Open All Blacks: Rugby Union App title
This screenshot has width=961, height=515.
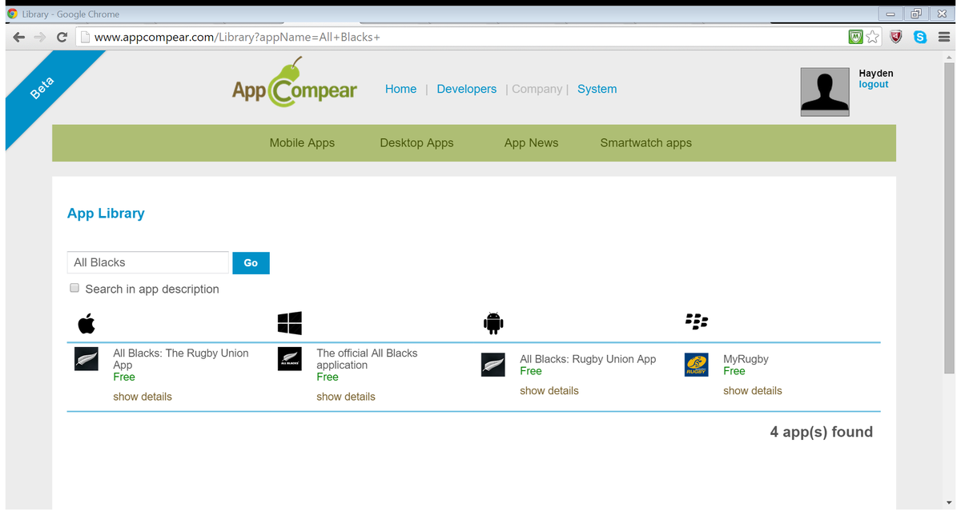(588, 359)
